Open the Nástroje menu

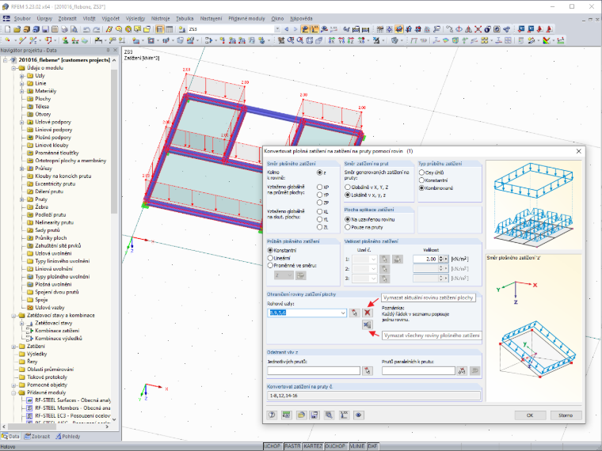pos(160,18)
